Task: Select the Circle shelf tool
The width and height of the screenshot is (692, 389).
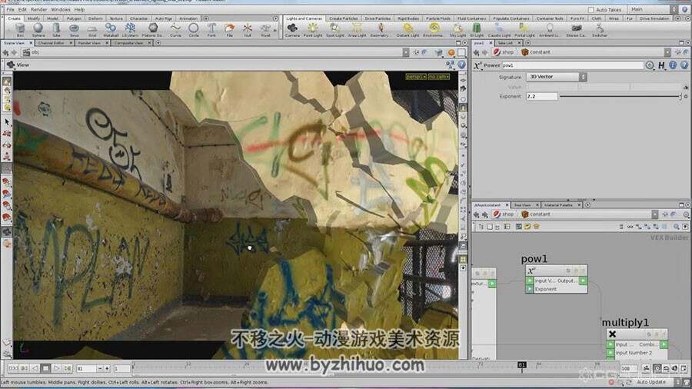Action: [x=193, y=30]
